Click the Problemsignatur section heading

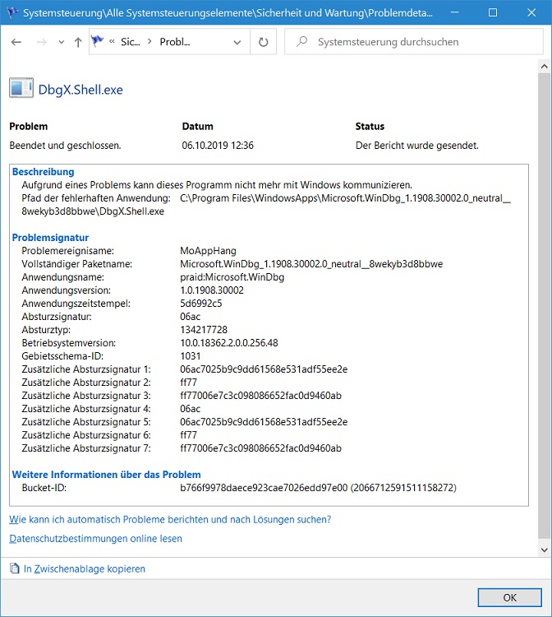coord(50,237)
